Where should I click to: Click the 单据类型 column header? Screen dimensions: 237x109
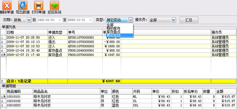(x=57, y=32)
